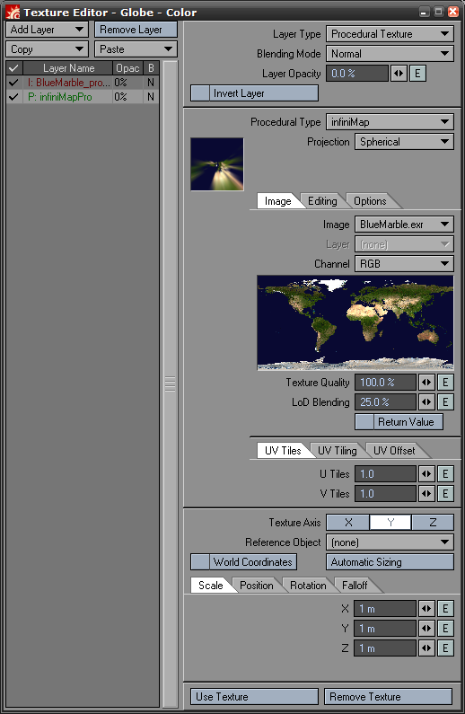Toggle the Invert Layer checkbox

(200, 93)
